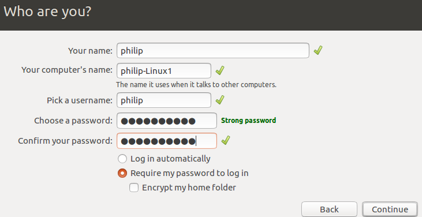Click the hint about talking to other computers
The width and height of the screenshot is (422, 217).
[x=196, y=85]
